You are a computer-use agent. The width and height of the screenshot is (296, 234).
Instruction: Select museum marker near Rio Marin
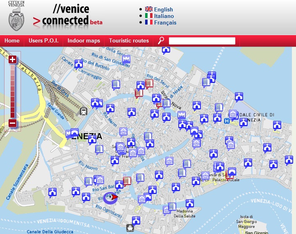pyautogui.click(x=123, y=131)
